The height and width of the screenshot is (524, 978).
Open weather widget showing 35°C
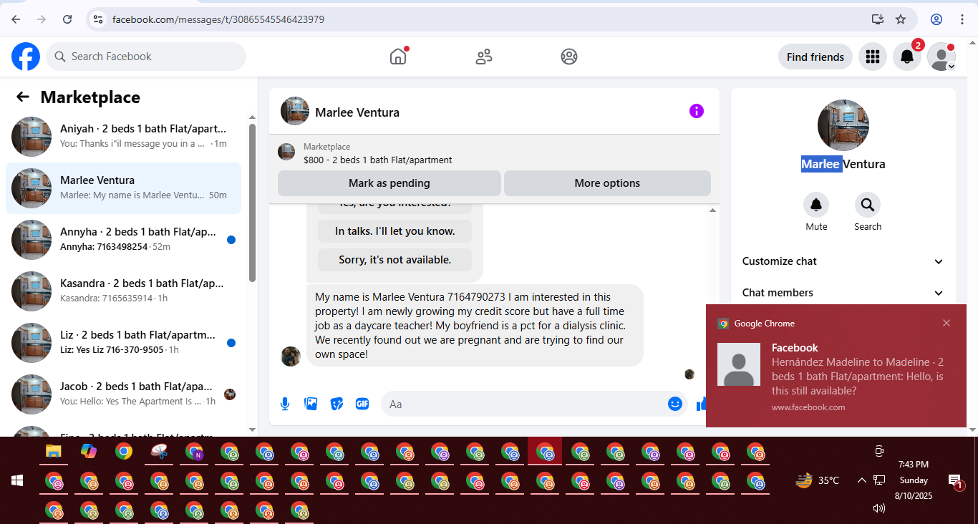click(818, 480)
